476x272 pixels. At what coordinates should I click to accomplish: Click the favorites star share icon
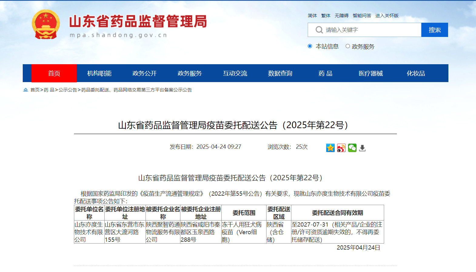[x=330, y=148]
